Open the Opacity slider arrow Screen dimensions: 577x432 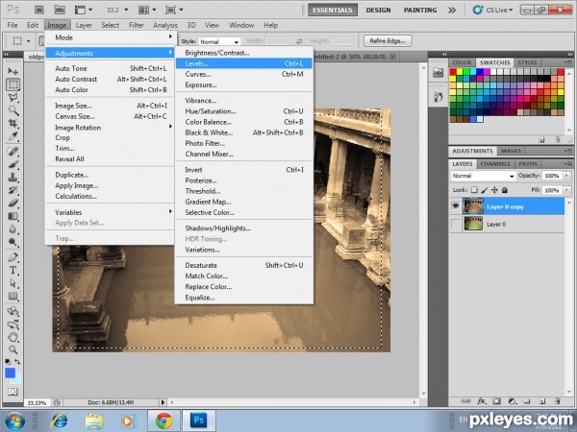click(566, 176)
